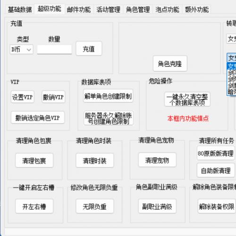This screenshot has width=236, height=236.
Task: Click the 清理时装 button
Action: [x=95, y=160]
